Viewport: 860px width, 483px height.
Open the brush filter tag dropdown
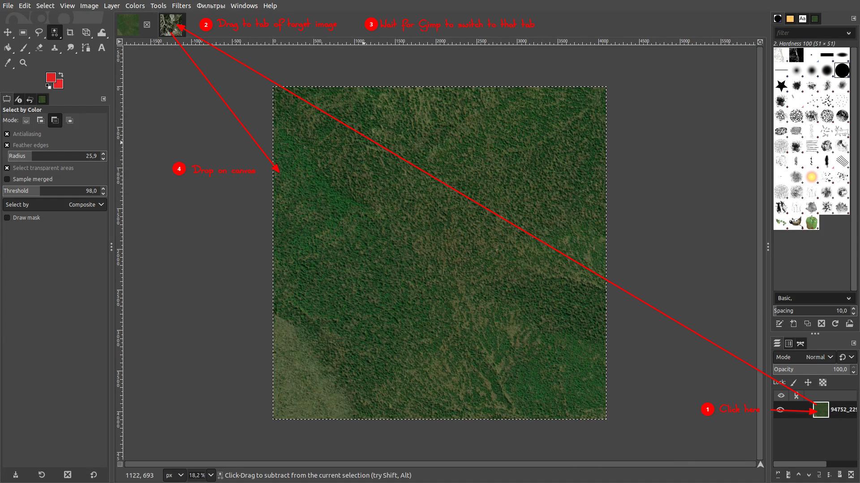[848, 33]
